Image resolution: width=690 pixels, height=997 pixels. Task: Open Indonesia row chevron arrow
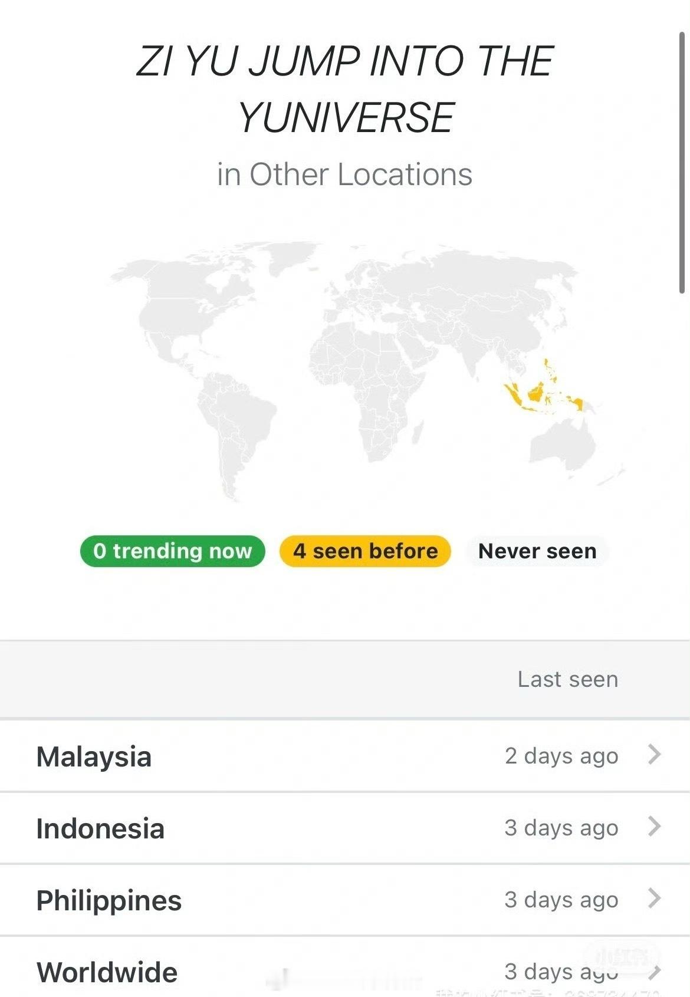(x=654, y=827)
